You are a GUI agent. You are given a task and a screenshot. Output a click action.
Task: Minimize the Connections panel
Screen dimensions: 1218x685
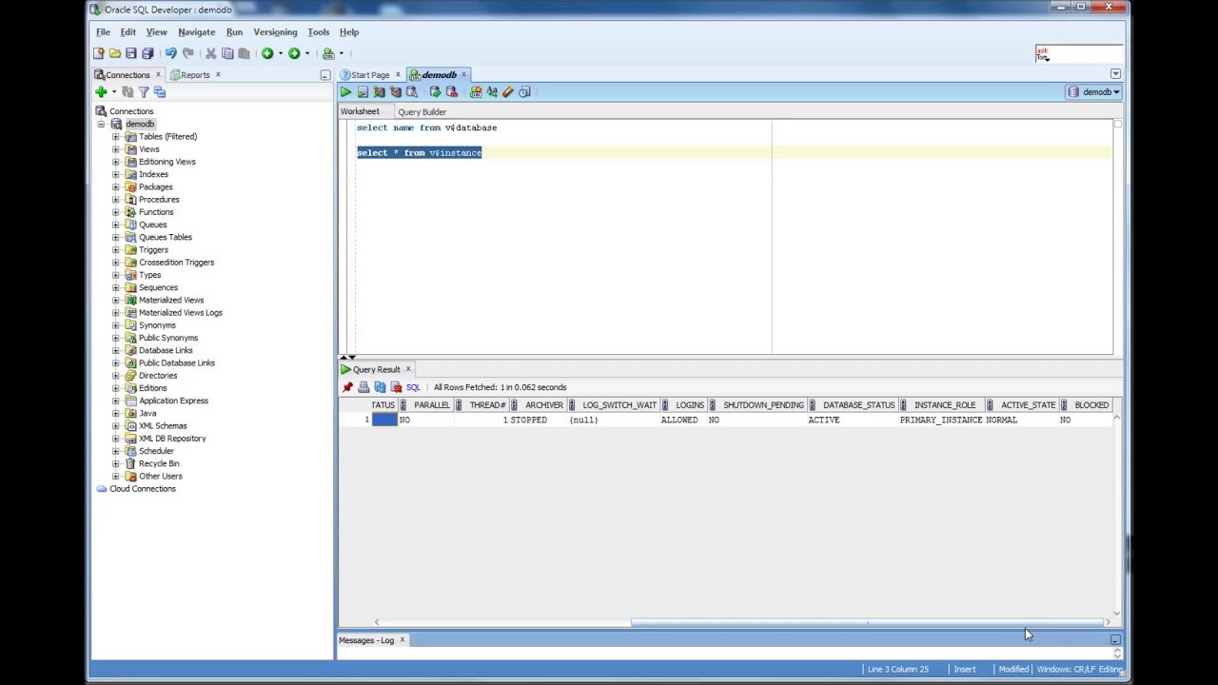(324, 75)
